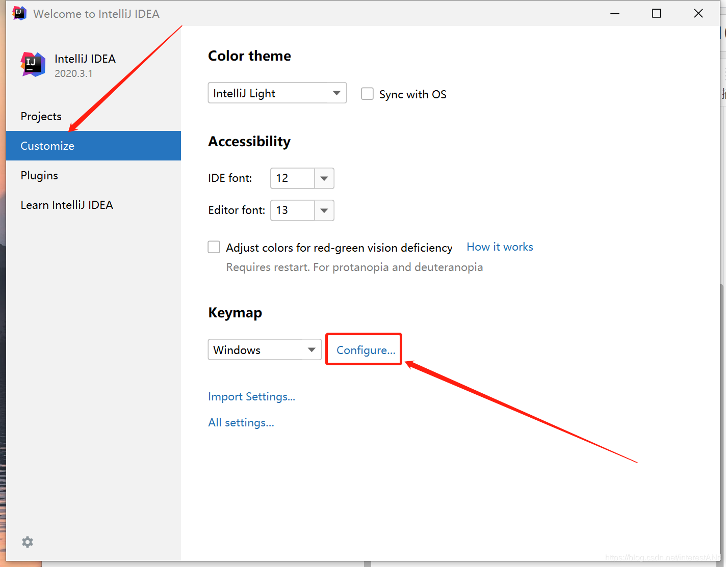Close the Welcome to IntelliJ IDEA window

coord(698,13)
